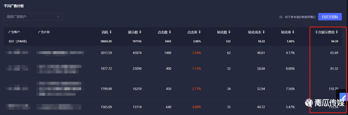Click the 广告账户 column header

pos(14,32)
